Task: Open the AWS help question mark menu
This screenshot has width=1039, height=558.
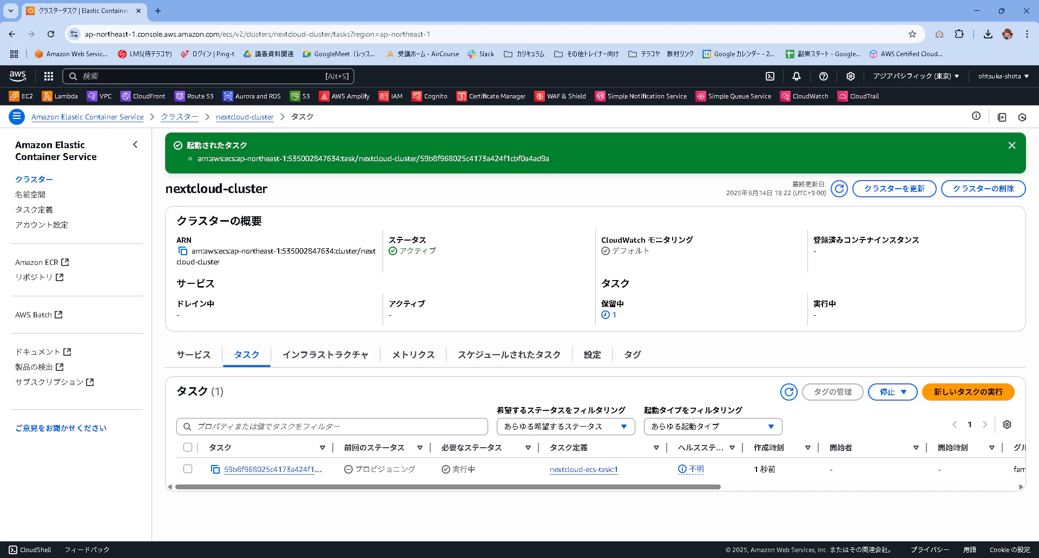Action: pyautogui.click(x=824, y=76)
